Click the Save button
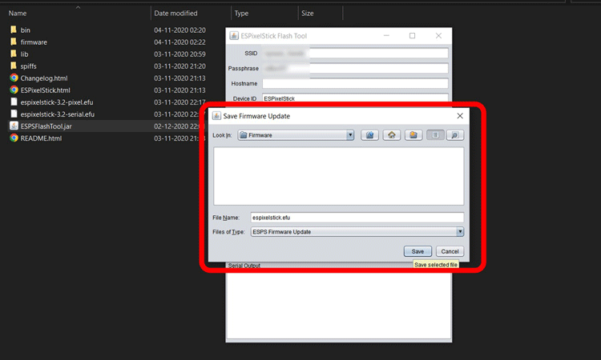The image size is (601, 360). (x=417, y=251)
